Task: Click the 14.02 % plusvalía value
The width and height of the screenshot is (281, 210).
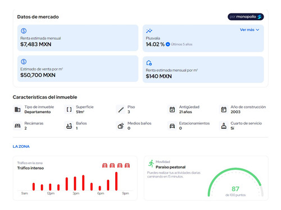Action: pyautogui.click(x=155, y=44)
